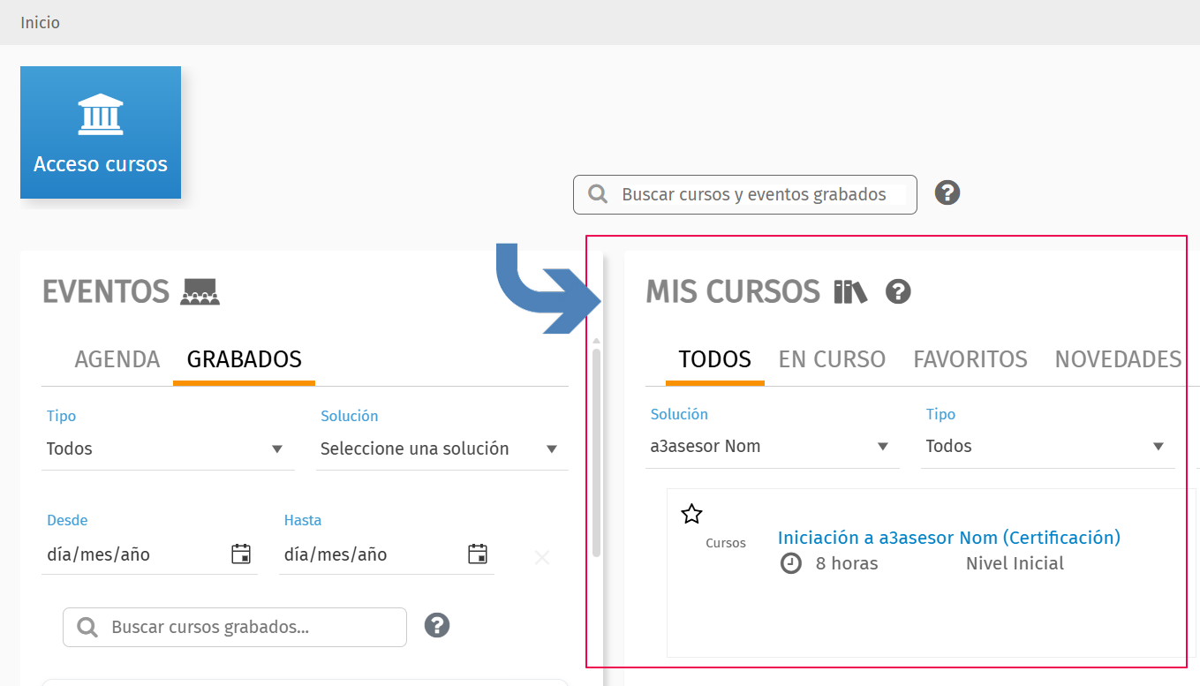Expand the Tipo dropdown in Eventos
The width and height of the screenshot is (1200, 686).
(x=168, y=449)
